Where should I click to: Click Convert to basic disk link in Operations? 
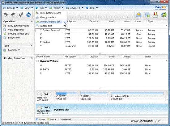click(18, 34)
